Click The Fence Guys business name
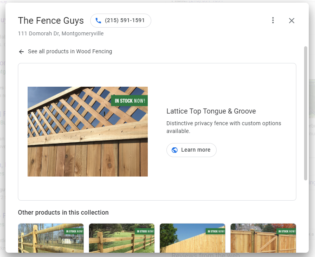 point(51,21)
